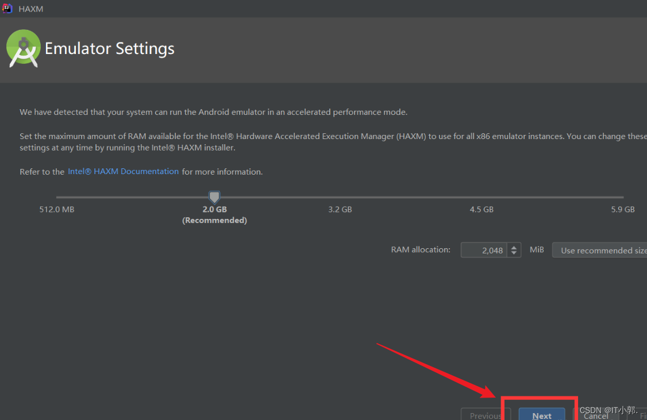Click the IntelliJ icon in the HAXM title bar
The image size is (647, 420).
click(x=7, y=8)
